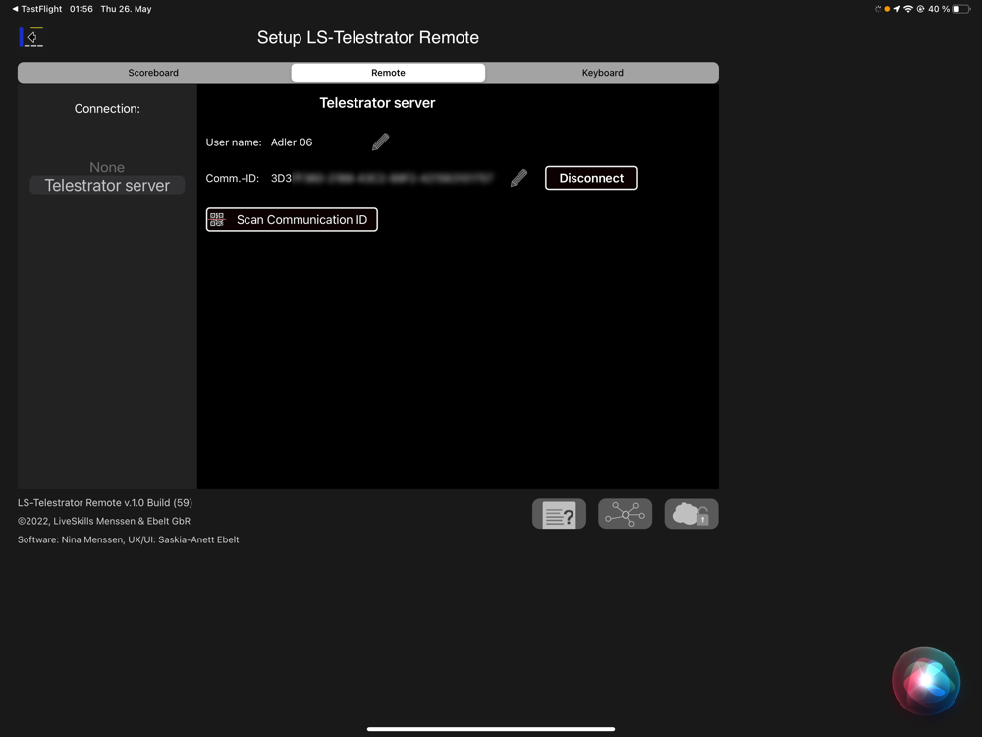The image size is (982, 737).
Task: Click the Software: Nina Menssen credits line
Action: (x=129, y=539)
